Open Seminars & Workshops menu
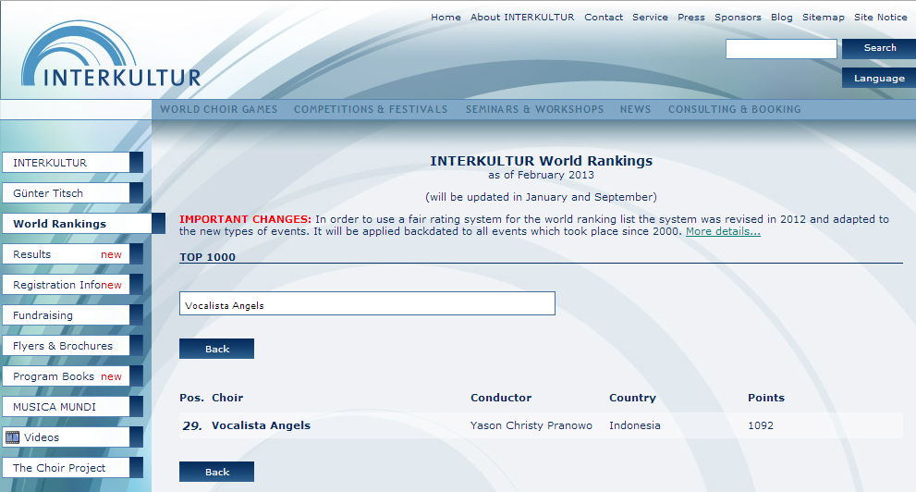916x492 pixels. pyautogui.click(x=534, y=109)
